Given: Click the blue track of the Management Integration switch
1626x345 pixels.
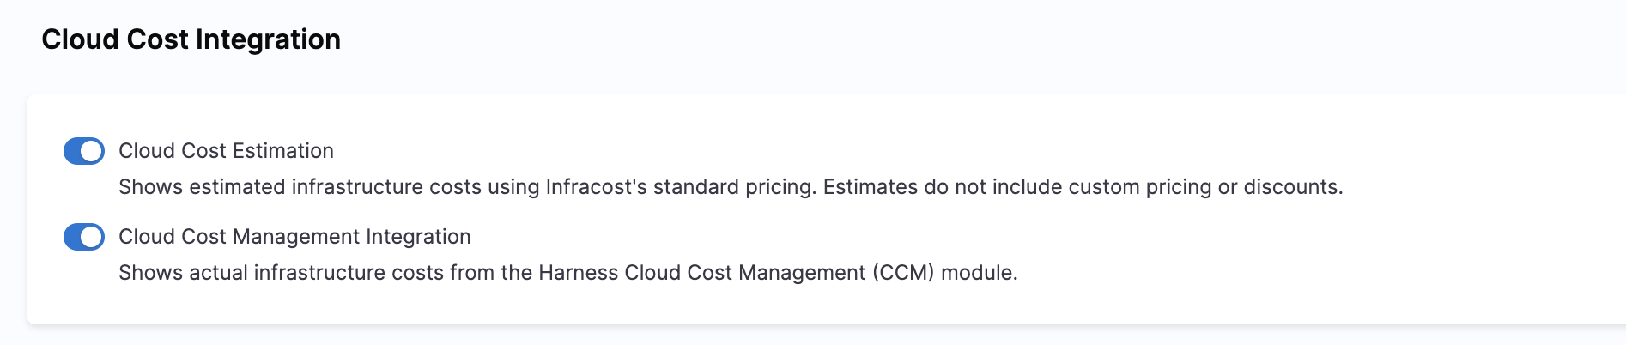Looking at the screenshot, I should tap(72, 237).
